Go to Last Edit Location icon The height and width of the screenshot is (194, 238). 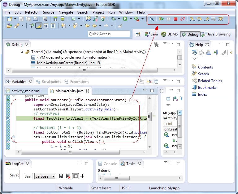87,26
